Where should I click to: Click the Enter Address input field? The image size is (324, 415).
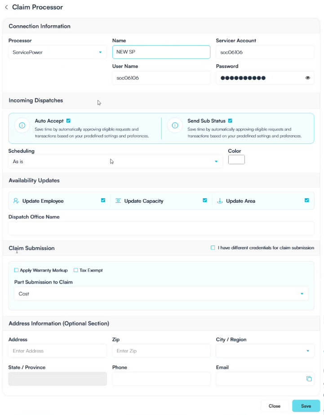click(x=58, y=351)
